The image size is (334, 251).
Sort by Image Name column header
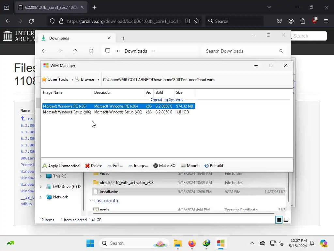point(67,92)
